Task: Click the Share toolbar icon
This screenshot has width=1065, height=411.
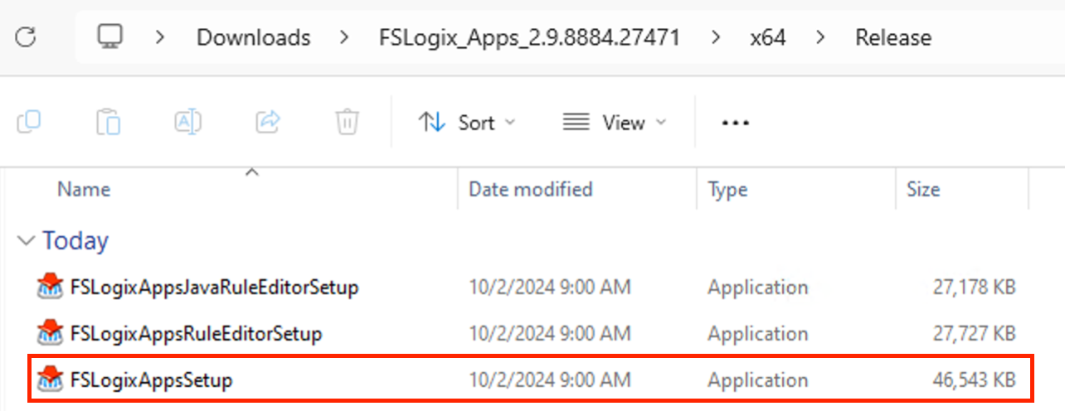Action: (x=268, y=123)
